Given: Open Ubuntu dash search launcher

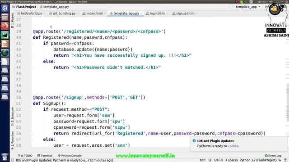Looking at the screenshot, I should (x=5, y=8).
